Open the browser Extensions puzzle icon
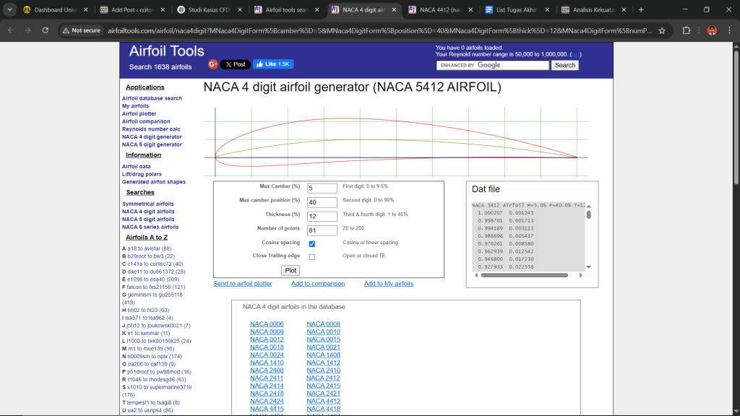 pos(687,30)
